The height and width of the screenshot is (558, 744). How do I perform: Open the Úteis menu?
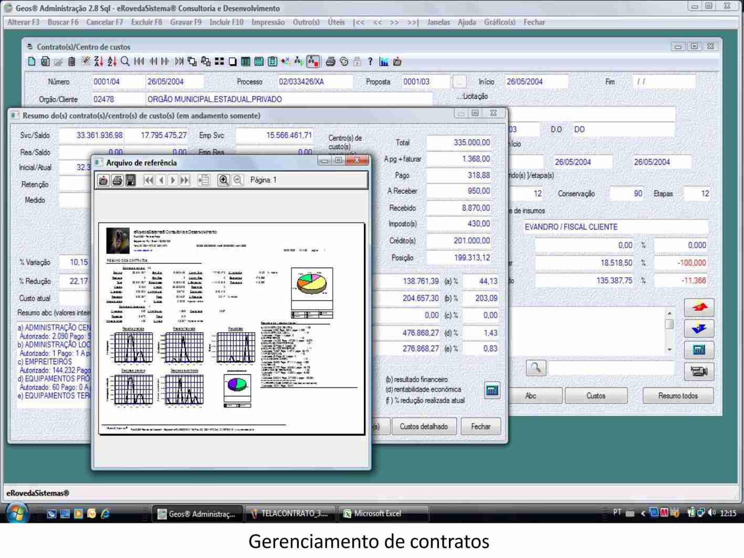[x=336, y=22]
